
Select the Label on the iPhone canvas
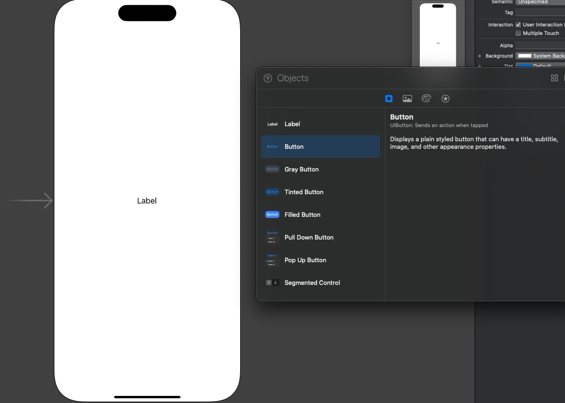(147, 201)
